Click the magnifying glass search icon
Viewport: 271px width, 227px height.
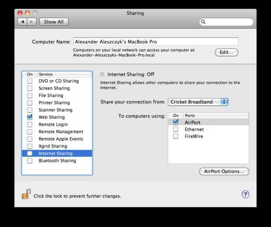(203, 22)
